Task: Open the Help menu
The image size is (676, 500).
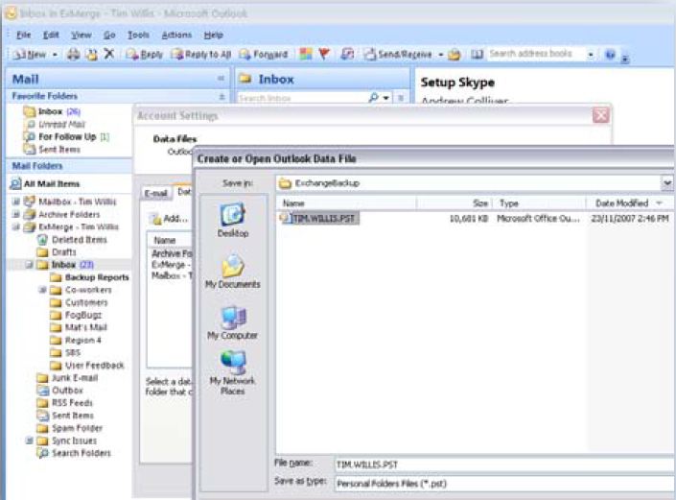Action: pos(214,35)
